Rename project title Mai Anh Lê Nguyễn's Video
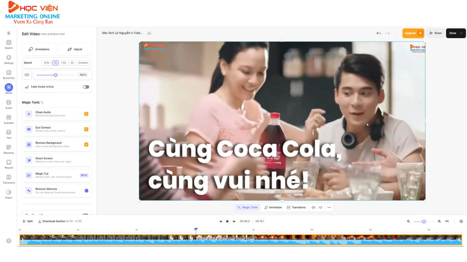The image size is (467, 262). (122, 33)
